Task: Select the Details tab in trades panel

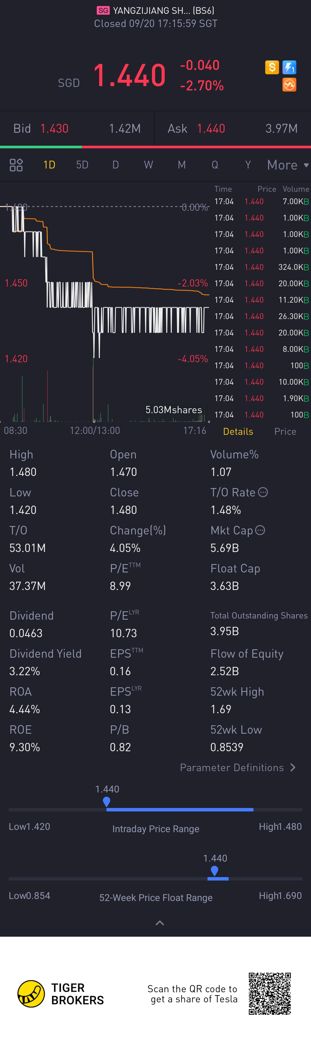Action: tap(238, 431)
